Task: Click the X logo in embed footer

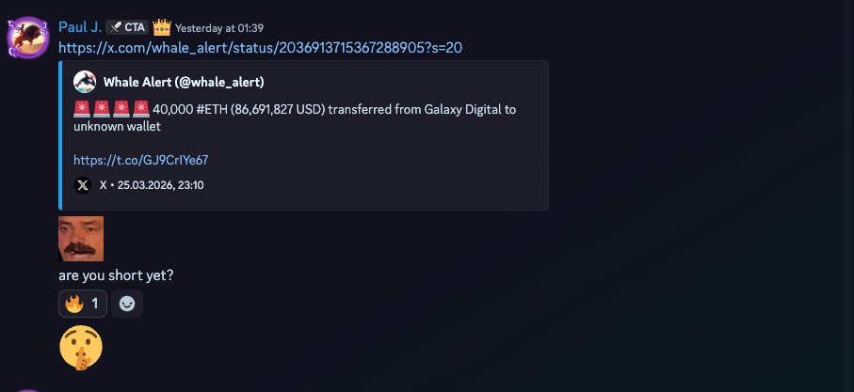Action: 84,185
